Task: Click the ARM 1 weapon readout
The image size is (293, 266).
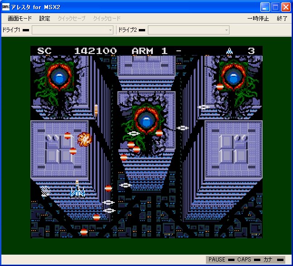Action: (150, 51)
